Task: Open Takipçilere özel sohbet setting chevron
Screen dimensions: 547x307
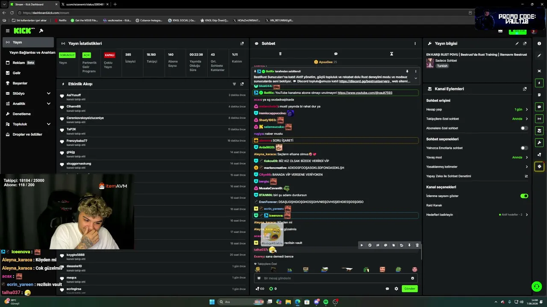Action: (x=526, y=119)
